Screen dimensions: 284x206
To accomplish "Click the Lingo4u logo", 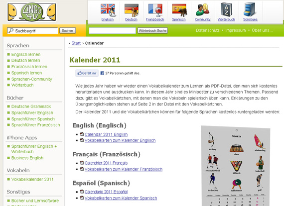I will [x=32, y=12].
